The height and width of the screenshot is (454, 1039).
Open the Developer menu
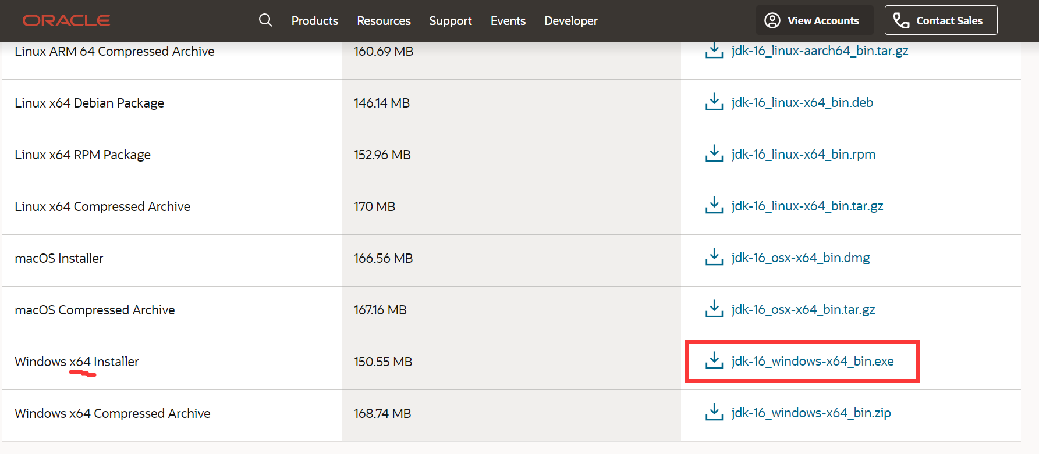(571, 21)
